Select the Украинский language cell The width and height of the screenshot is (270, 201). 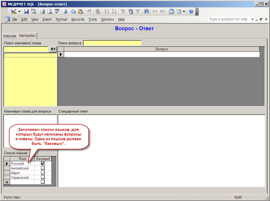pos(22,177)
